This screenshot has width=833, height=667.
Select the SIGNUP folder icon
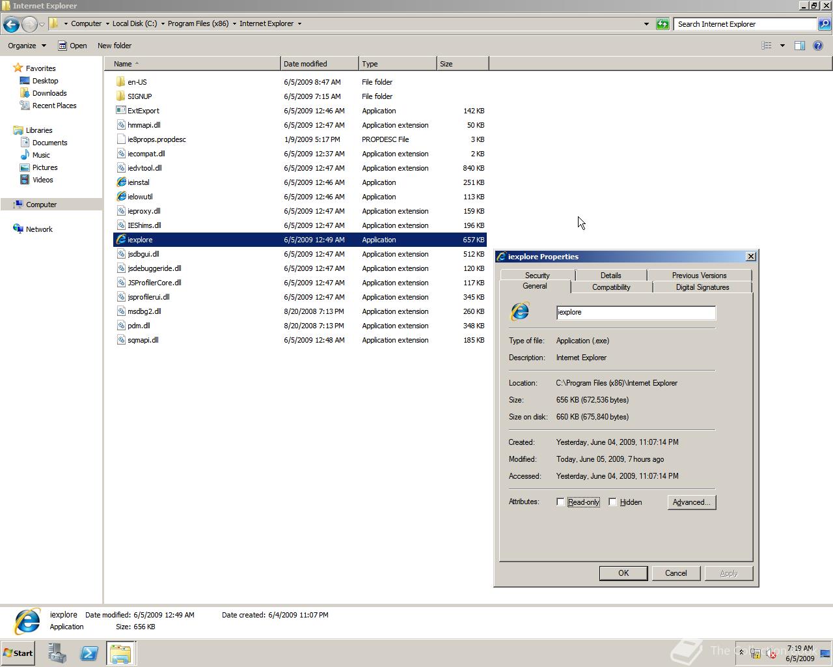(x=120, y=96)
